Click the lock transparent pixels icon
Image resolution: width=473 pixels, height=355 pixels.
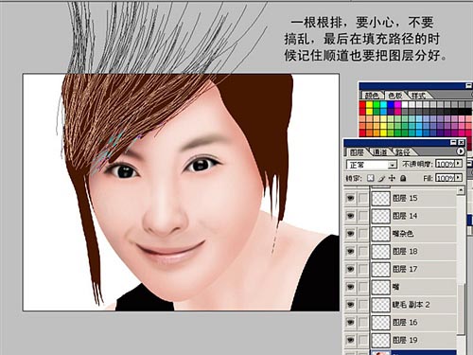point(371,178)
